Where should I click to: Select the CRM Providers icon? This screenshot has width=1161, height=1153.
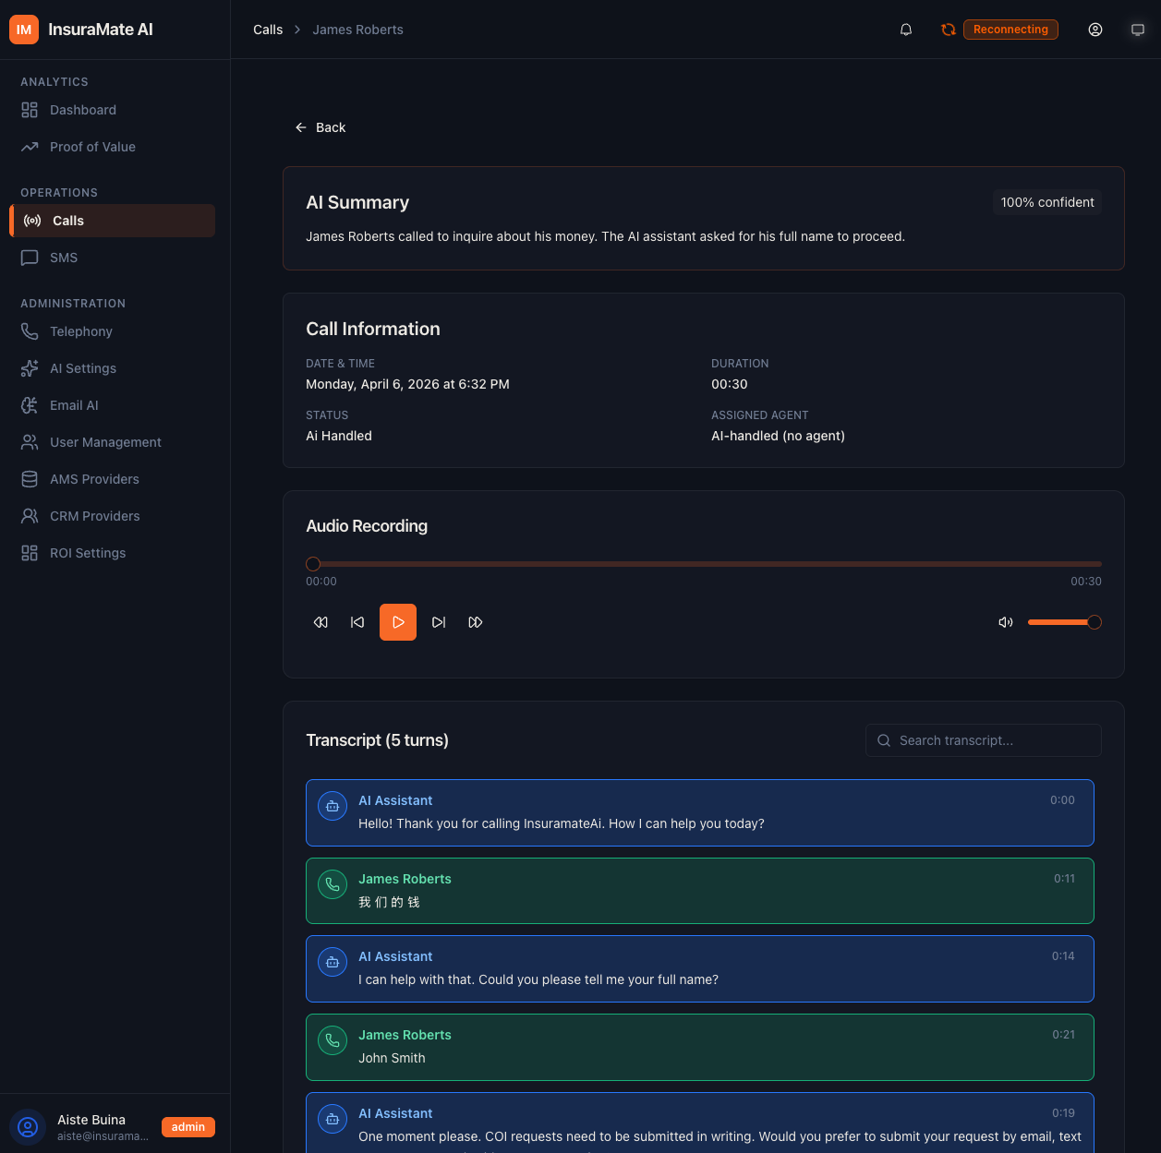[x=30, y=516]
